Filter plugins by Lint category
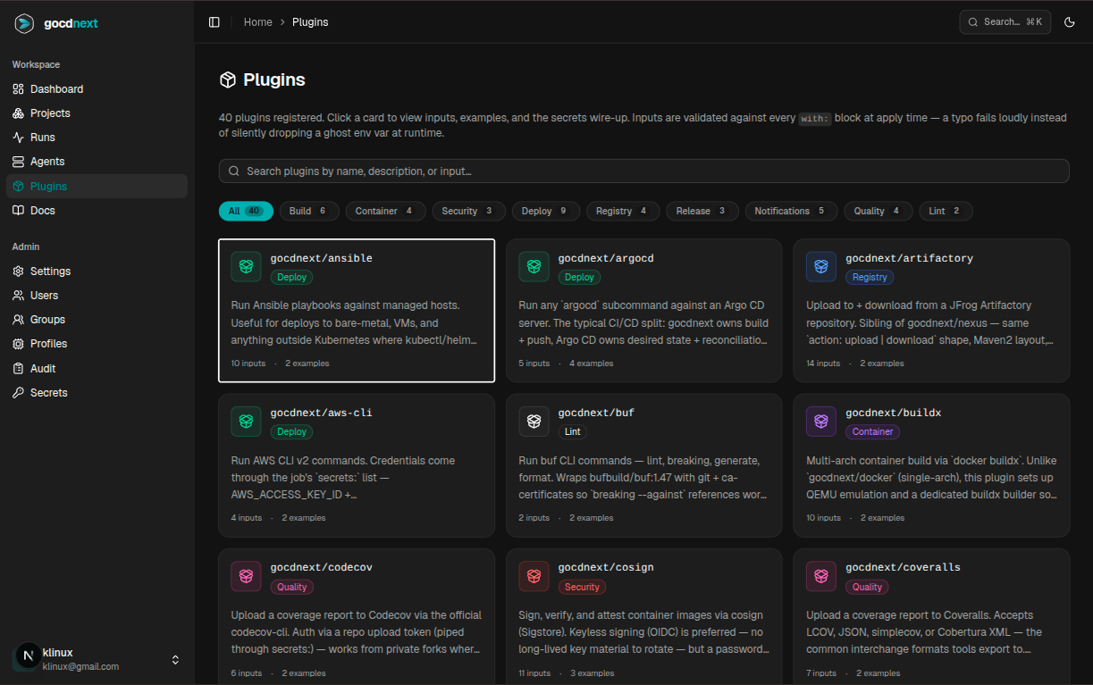The height and width of the screenshot is (685, 1093). pos(946,211)
